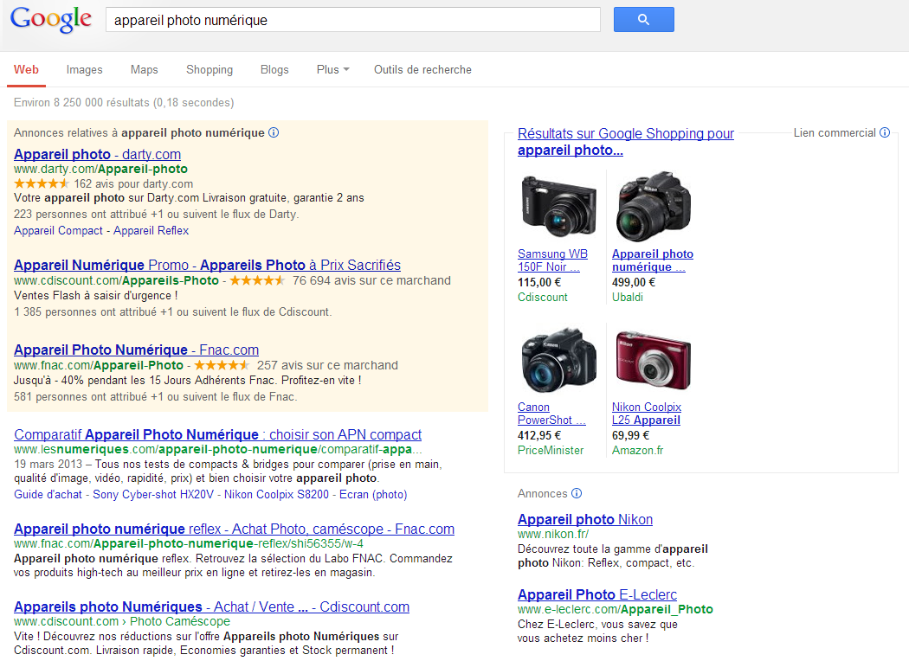Image resolution: width=909 pixels, height=661 pixels.
Task: Click the 'Environ 8 250 000 résultats' count
Action: click(124, 103)
